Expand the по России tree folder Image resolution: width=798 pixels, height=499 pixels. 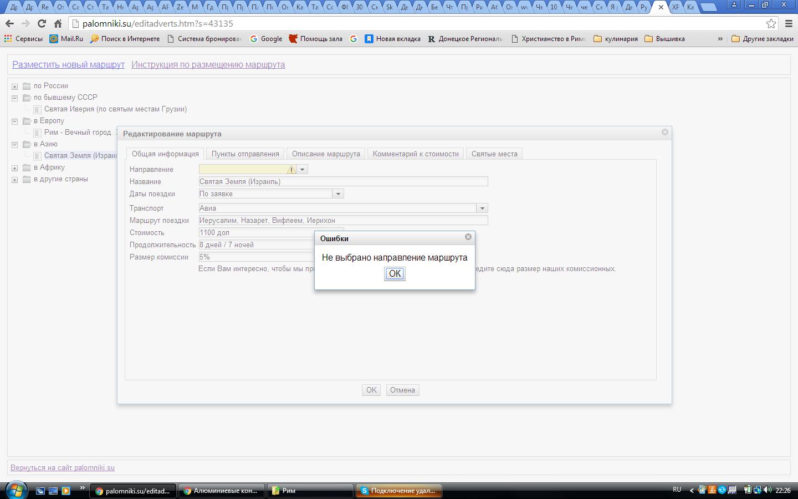[15, 86]
